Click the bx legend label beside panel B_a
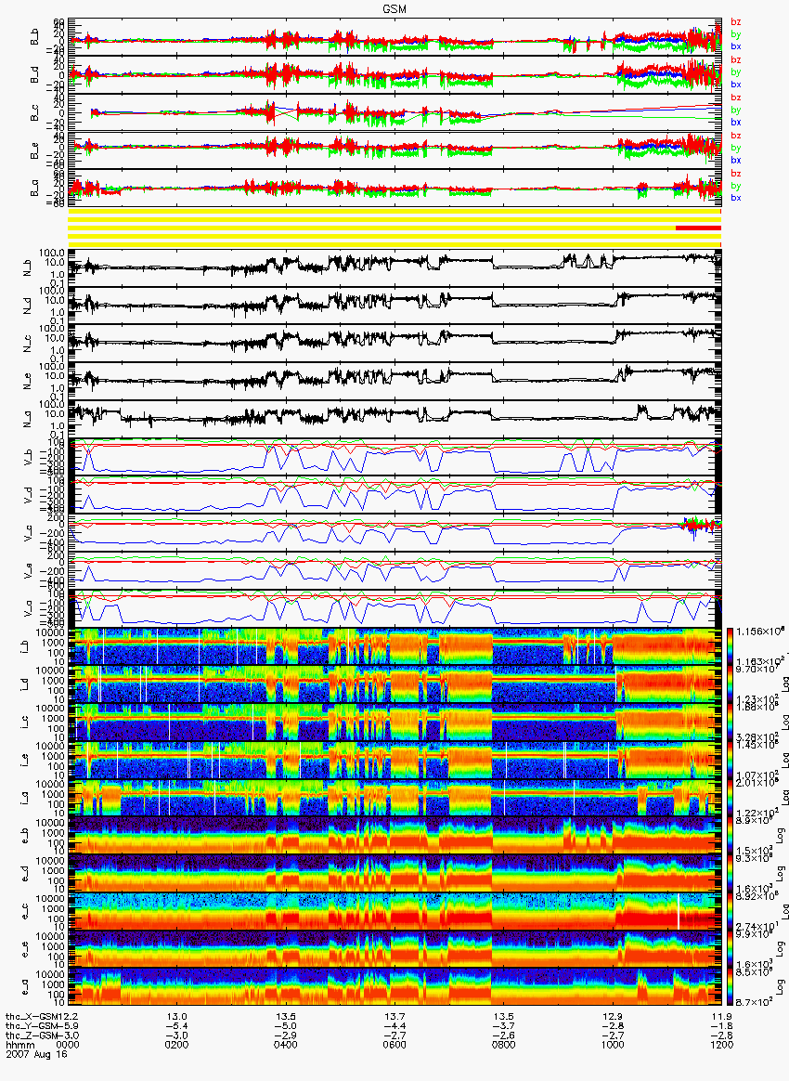The width and height of the screenshot is (789, 1081). tap(735, 198)
